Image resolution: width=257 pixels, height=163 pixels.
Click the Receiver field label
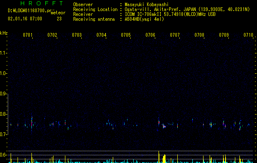coord(83,14)
